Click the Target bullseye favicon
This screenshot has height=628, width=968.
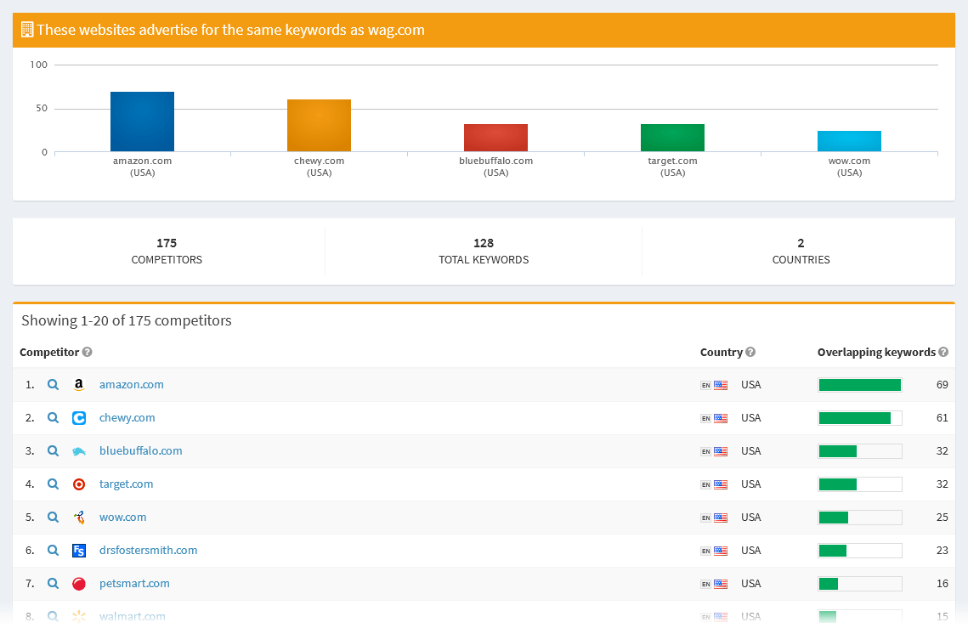click(x=79, y=484)
